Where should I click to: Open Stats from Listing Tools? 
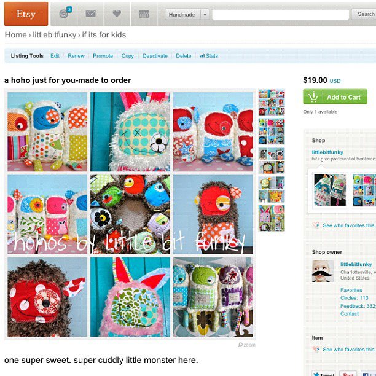tap(209, 56)
